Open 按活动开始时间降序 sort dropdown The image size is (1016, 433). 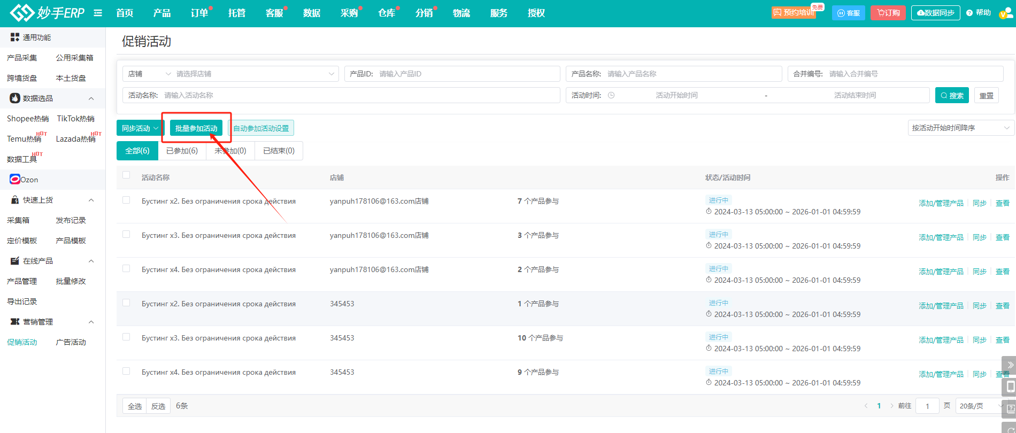pos(961,128)
